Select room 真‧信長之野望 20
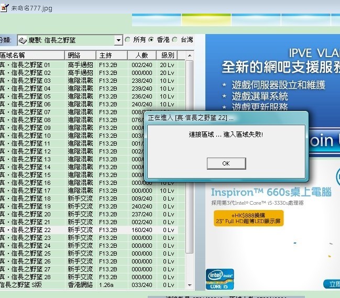This screenshot has width=340, height=298. click(x=89, y=214)
